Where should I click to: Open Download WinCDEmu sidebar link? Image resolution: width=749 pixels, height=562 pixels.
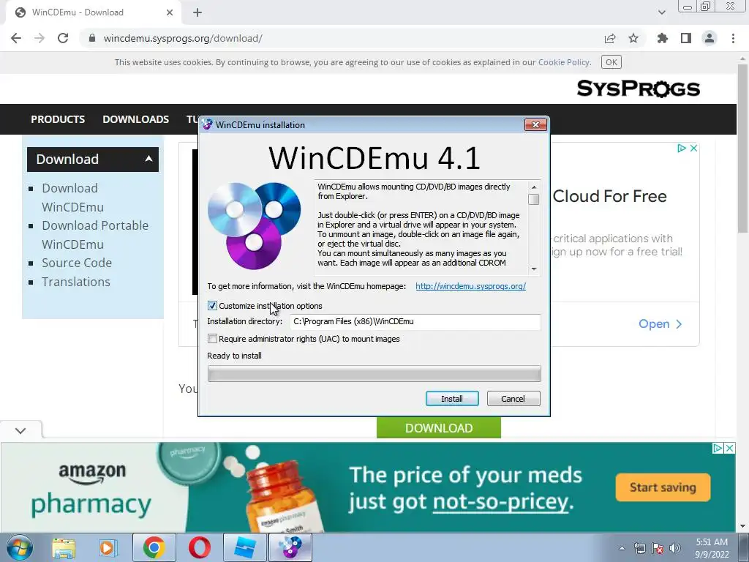click(x=72, y=198)
